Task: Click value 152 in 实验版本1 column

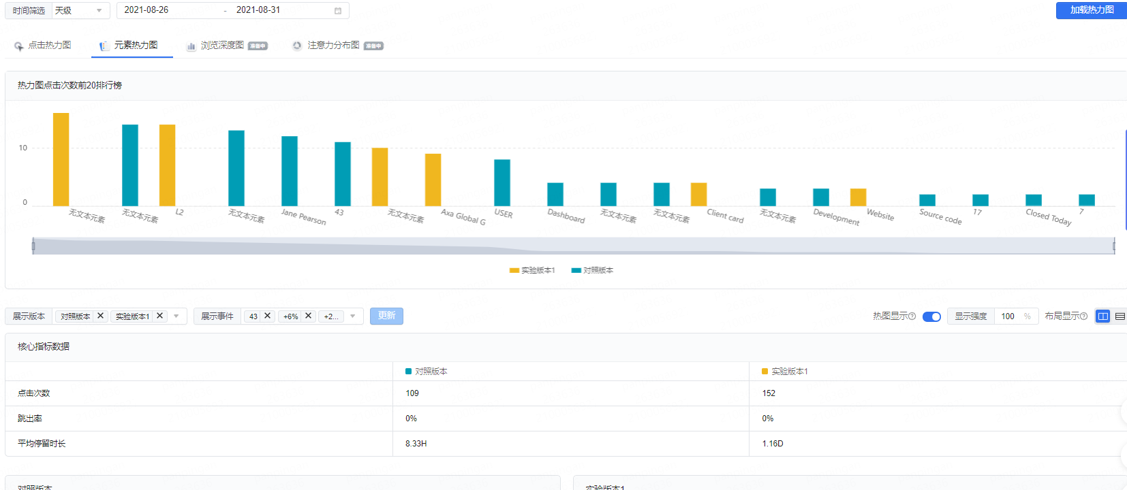Action: pyautogui.click(x=769, y=393)
